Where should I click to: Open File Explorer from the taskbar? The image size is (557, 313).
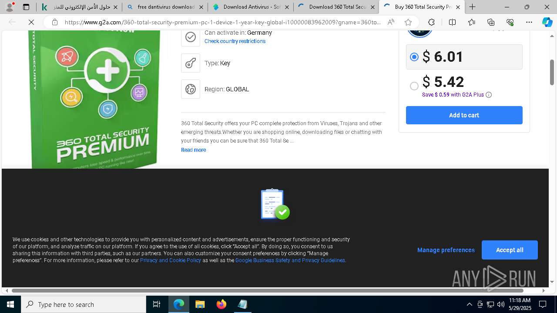click(x=200, y=304)
